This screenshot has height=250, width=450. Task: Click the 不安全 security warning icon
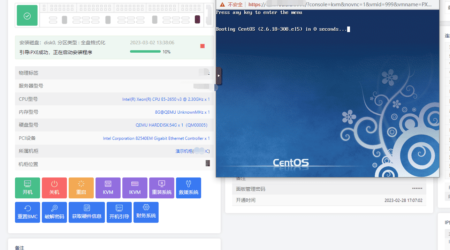[x=222, y=5]
